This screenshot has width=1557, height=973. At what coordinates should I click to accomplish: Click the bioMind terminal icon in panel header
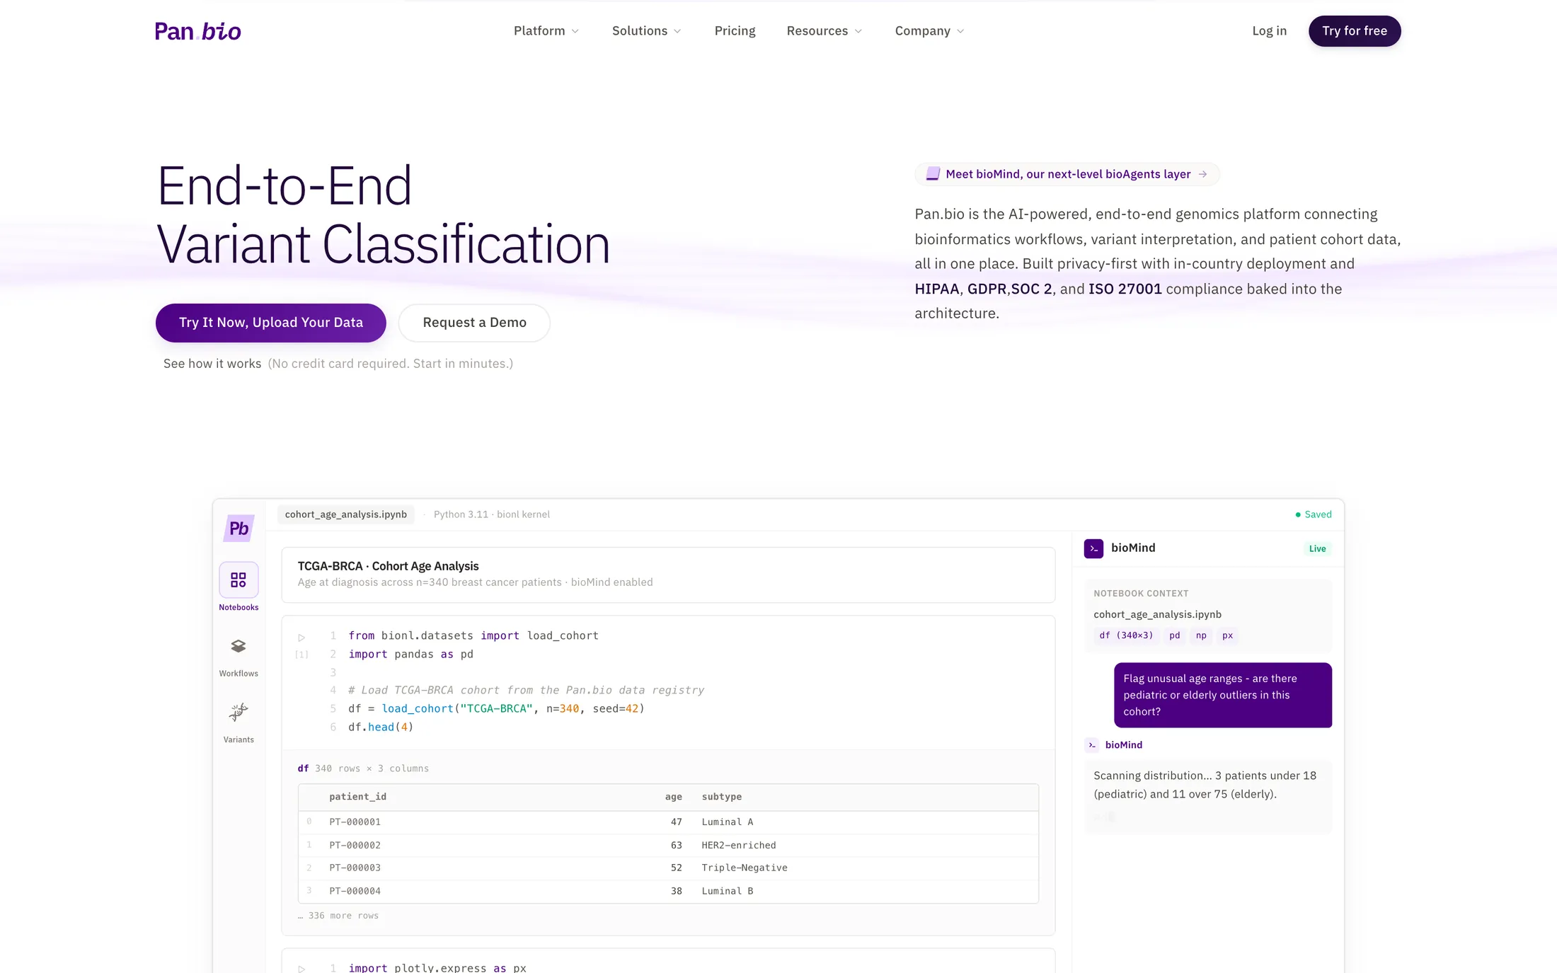(1093, 548)
